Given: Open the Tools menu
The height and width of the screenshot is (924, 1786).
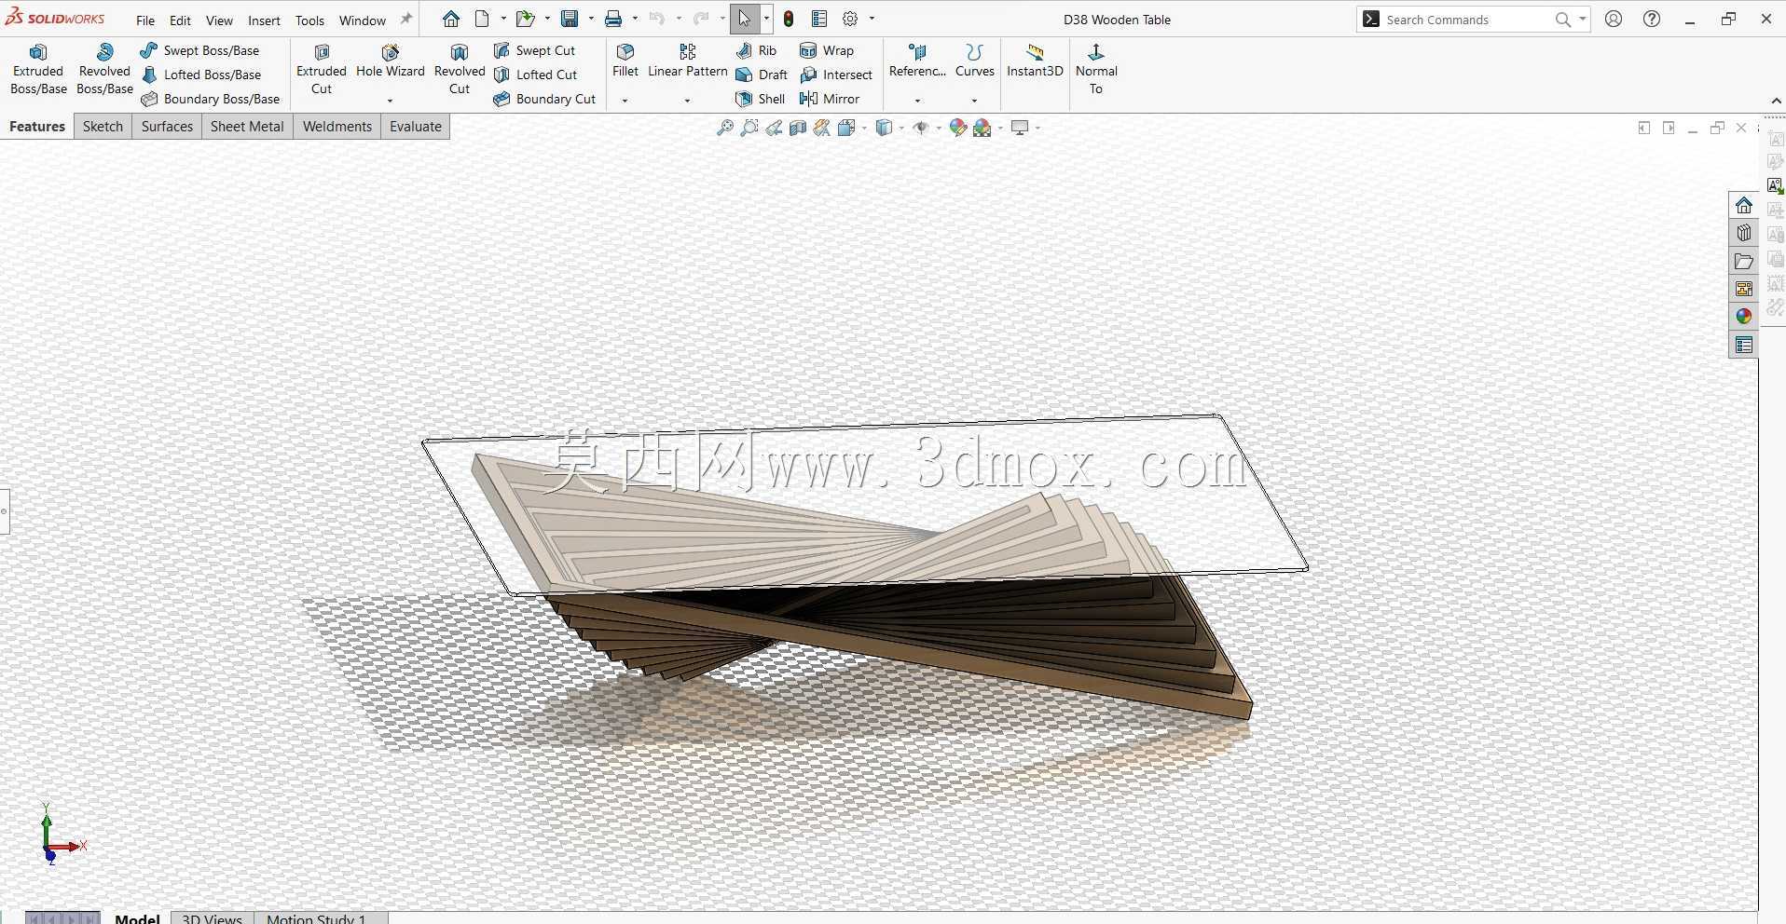Looking at the screenshot, I should [309, 20].
